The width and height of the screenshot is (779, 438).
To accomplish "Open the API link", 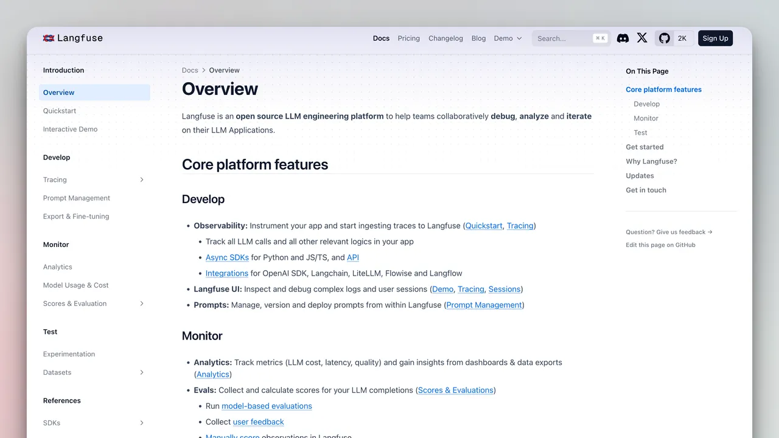I will tap(353, 257).
